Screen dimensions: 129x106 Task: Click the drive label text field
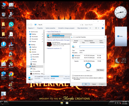[92, 46]
